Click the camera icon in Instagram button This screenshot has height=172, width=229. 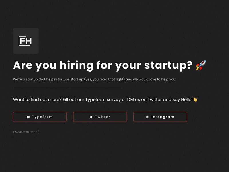[148, 117]
